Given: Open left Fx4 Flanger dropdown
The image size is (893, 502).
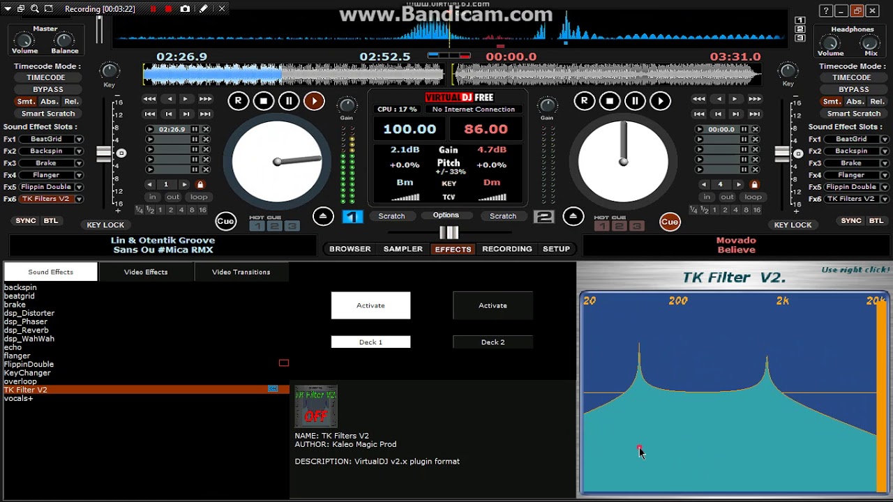Looking at the screenshot, I should tap(79, 175).
